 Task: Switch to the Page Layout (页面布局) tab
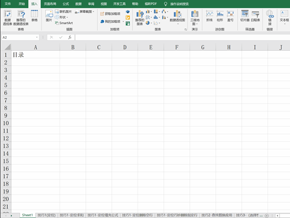[x=50, y=4]
